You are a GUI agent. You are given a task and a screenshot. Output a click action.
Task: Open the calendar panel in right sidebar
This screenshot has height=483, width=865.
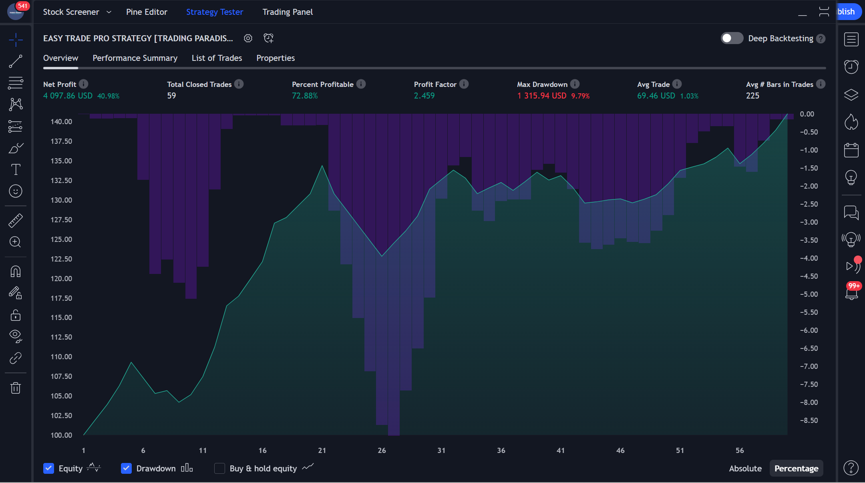point(851,150)
